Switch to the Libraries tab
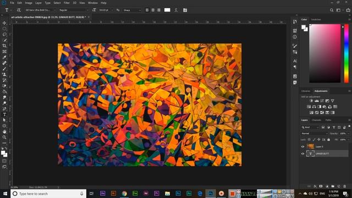 point(306,91)
